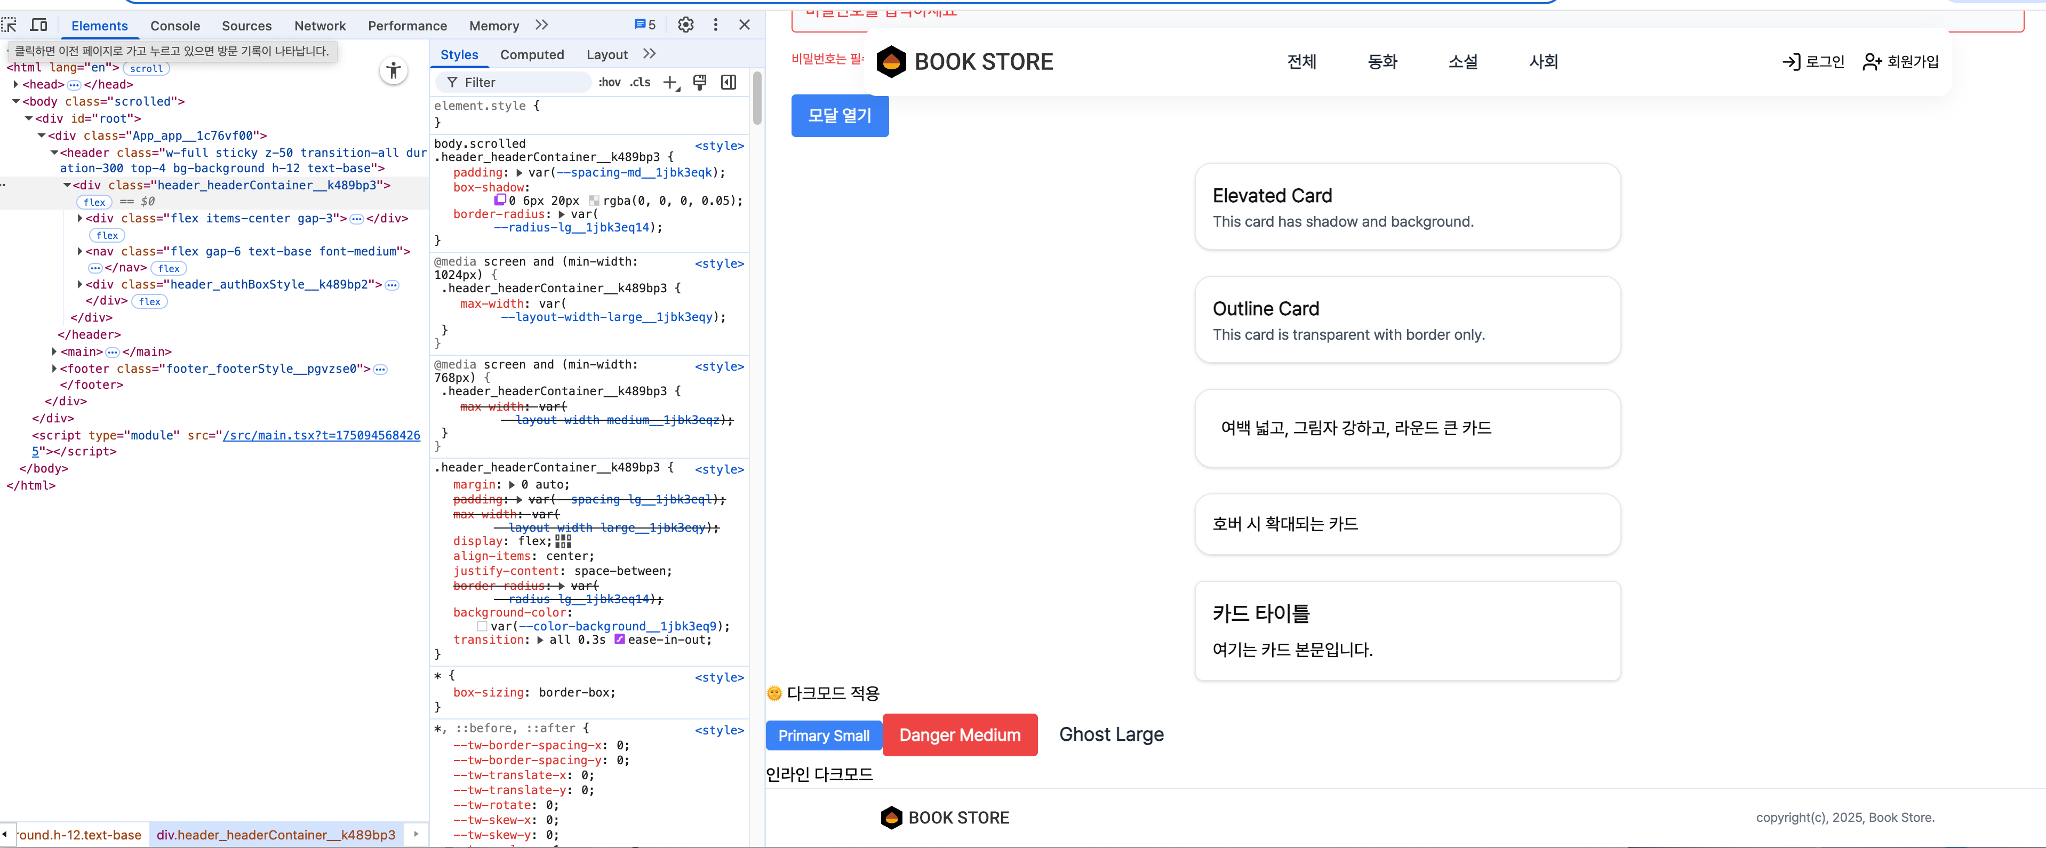Collapse the body class="scrolled" node
This screenshot has width=2046, height=848.
(x=16, y=102)
